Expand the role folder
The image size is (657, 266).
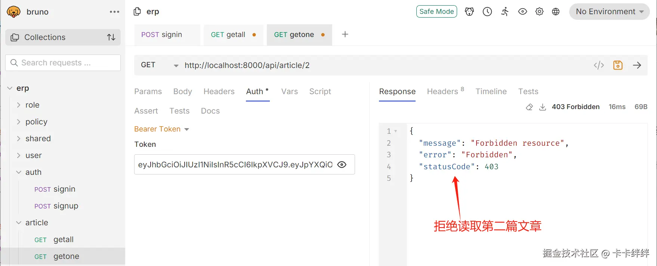[19, 105]
